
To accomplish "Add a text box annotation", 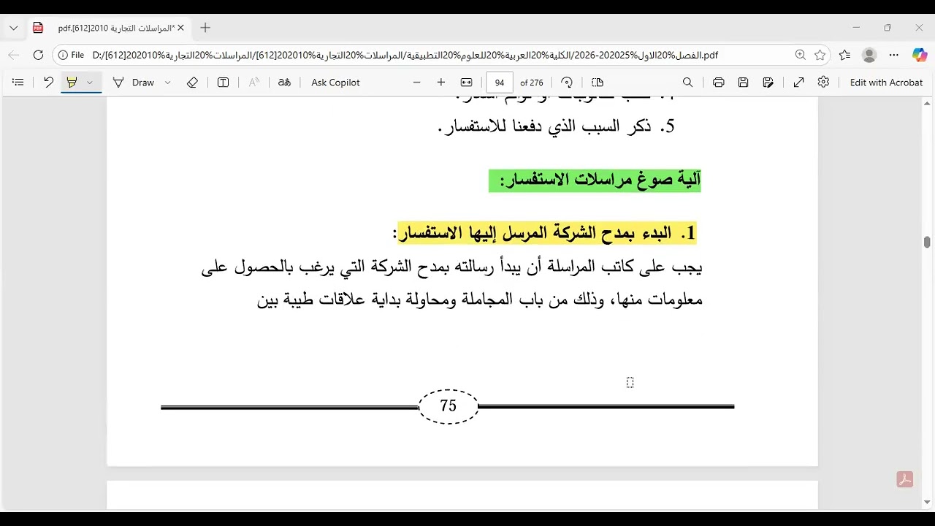I will (224, 83).
